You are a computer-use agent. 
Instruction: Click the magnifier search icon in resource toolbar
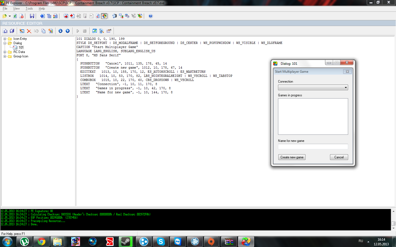(102, 31)
